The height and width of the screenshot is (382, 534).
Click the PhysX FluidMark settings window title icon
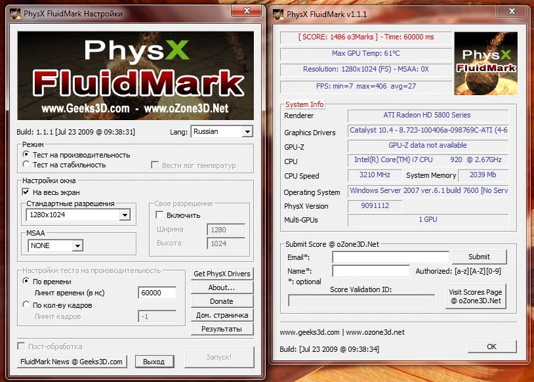(x=14, y=14)
